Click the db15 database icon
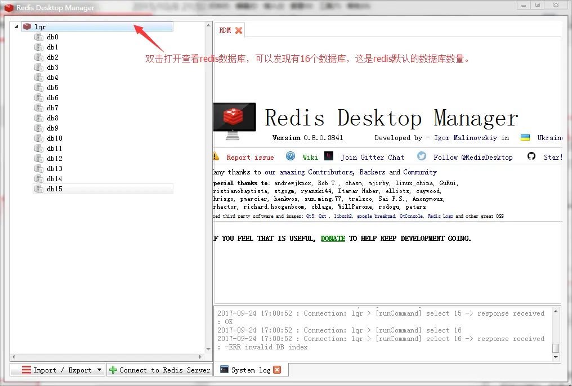 39,189
